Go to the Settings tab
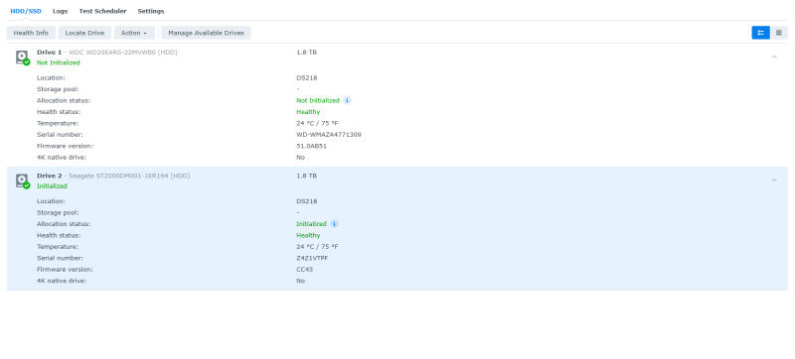 click(x=151, y=11)
